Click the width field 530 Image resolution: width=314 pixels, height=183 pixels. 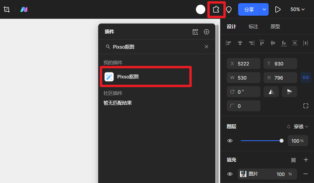pos(244,78)
